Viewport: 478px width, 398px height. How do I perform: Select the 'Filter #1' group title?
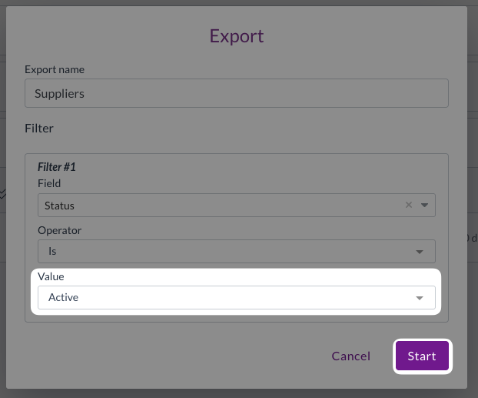tap(57, 166)
